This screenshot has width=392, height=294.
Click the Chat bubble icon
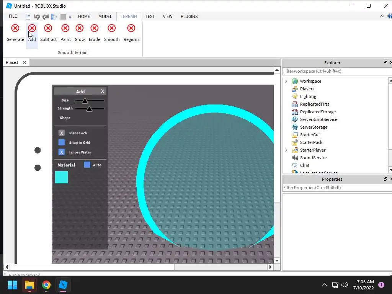click(x=295, y=165)
